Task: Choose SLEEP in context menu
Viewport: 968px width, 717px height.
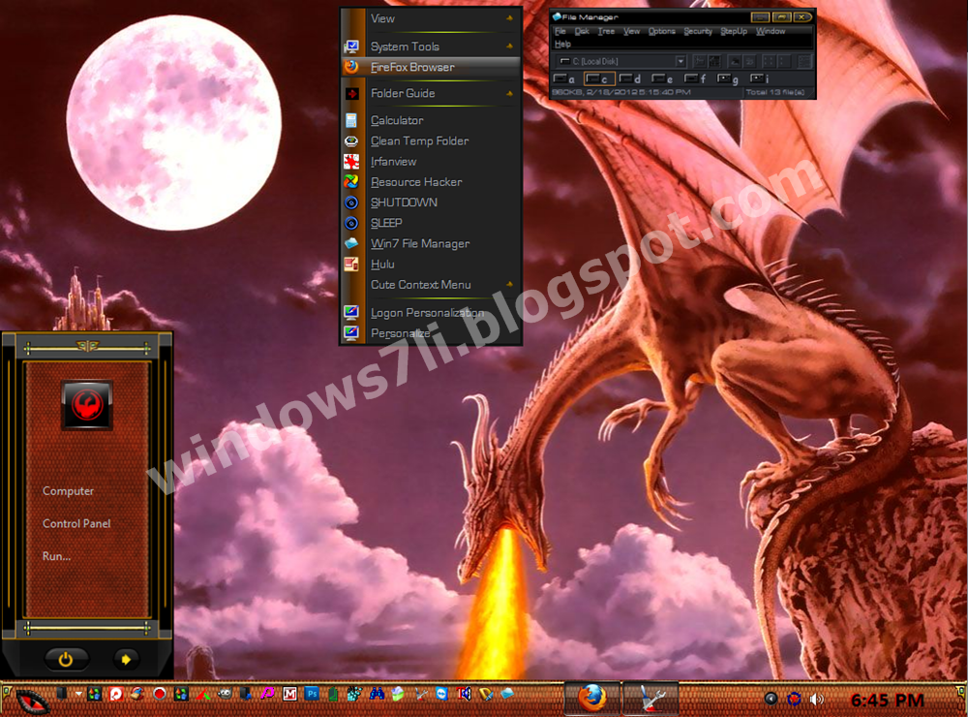Action: tap(431, 223)
